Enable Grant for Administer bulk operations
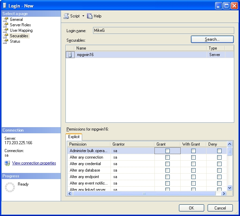The width and height of the screenshot is (240, 216). [x=167, y=151]
